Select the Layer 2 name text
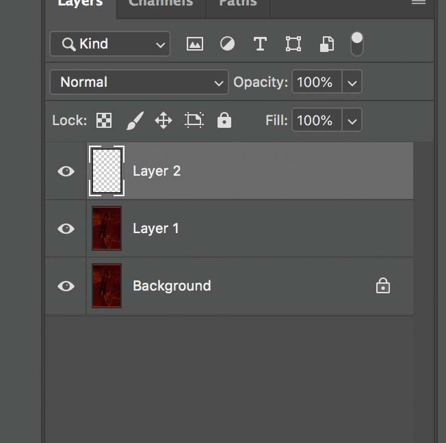The image size is (446, 443). pyautogui.click(x=157, y=171)
